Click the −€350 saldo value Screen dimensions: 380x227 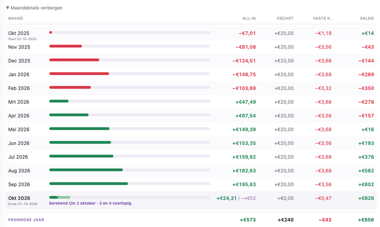[366, 89]
